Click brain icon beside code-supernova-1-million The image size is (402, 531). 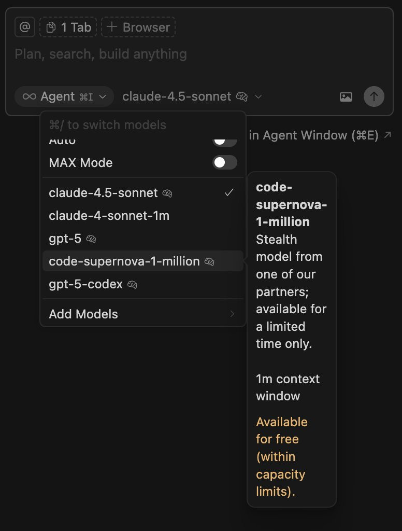point(209,262)
